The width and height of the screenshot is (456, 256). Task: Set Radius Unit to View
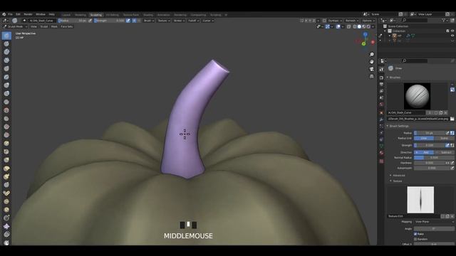click(x=424, y=138)
